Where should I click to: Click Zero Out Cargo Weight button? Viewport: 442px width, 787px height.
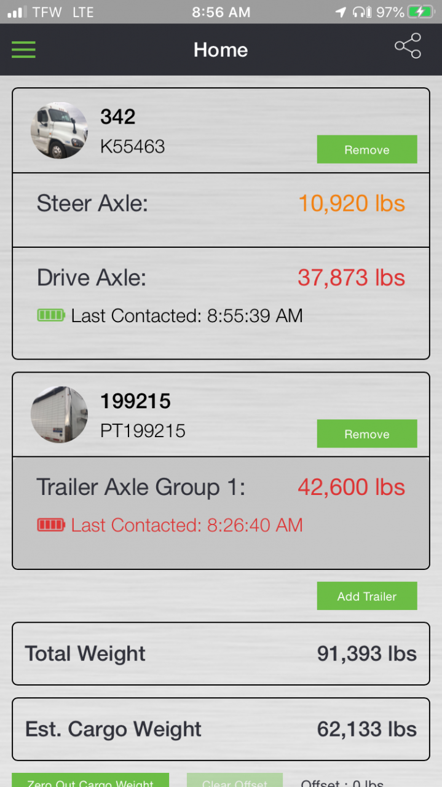90,780
